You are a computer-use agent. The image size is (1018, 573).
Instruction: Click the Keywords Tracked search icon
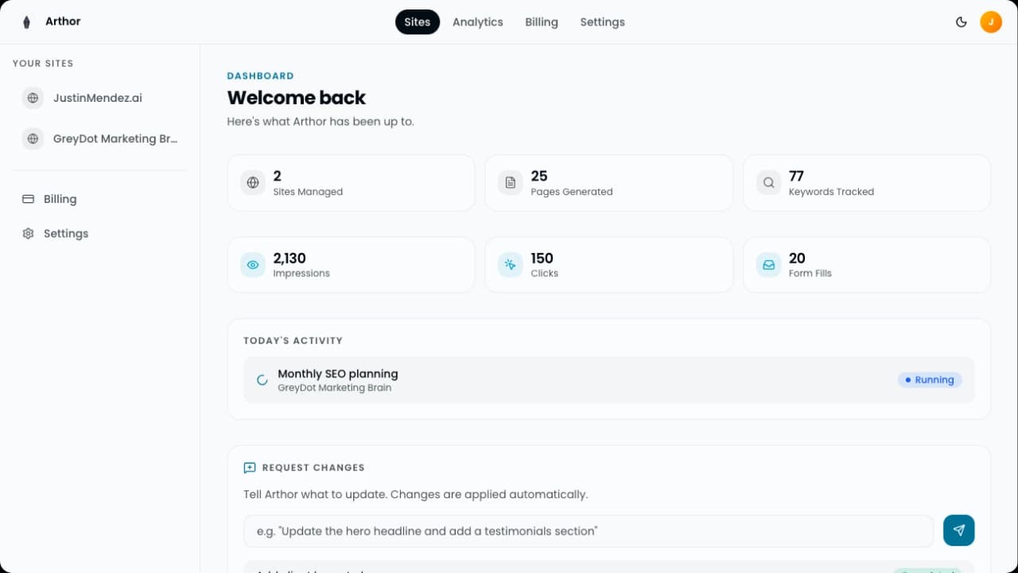pos(769,182)
